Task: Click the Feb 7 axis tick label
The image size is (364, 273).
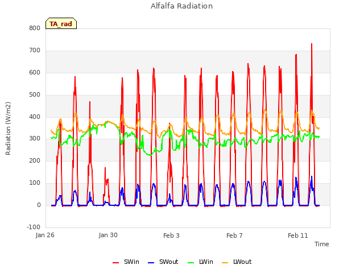Action: (234, 235)
